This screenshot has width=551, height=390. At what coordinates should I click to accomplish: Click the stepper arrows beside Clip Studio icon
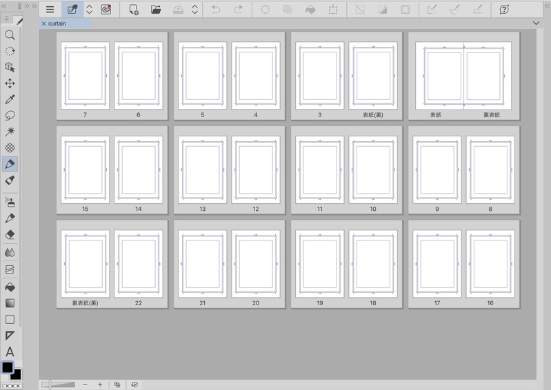pyautogui.click(x=89, y=10)
